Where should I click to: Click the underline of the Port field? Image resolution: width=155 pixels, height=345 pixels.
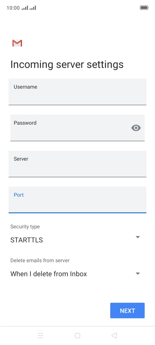pos(77,212)
